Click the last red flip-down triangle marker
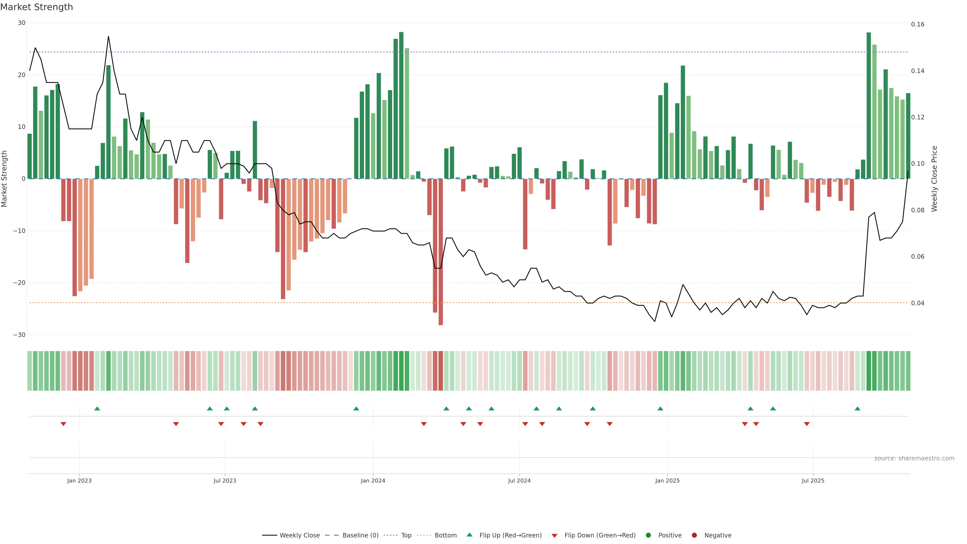967x544 pixels. tap(807, 424)
